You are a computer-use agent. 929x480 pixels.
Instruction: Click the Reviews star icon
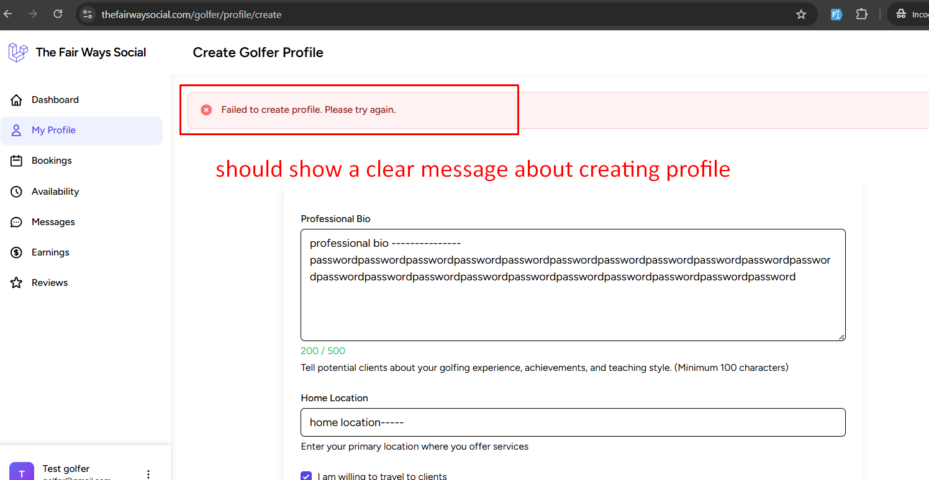[x=17, y=283]
